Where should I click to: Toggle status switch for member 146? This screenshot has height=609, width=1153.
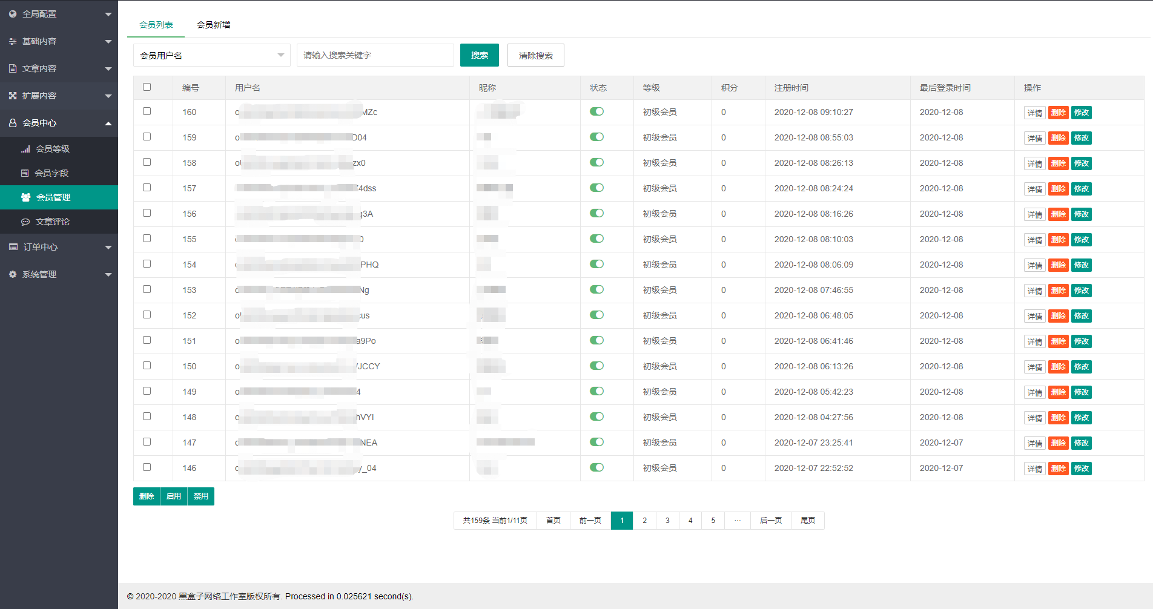point(596,467)
